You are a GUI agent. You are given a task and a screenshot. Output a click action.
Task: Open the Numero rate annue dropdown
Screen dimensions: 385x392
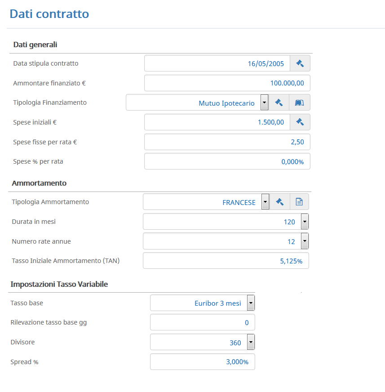point(305,241)
